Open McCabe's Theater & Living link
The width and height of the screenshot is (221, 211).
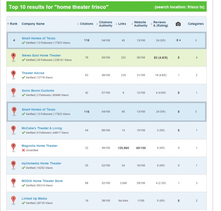point(42,128)
